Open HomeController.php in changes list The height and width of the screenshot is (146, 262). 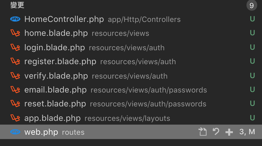[64, 19]
